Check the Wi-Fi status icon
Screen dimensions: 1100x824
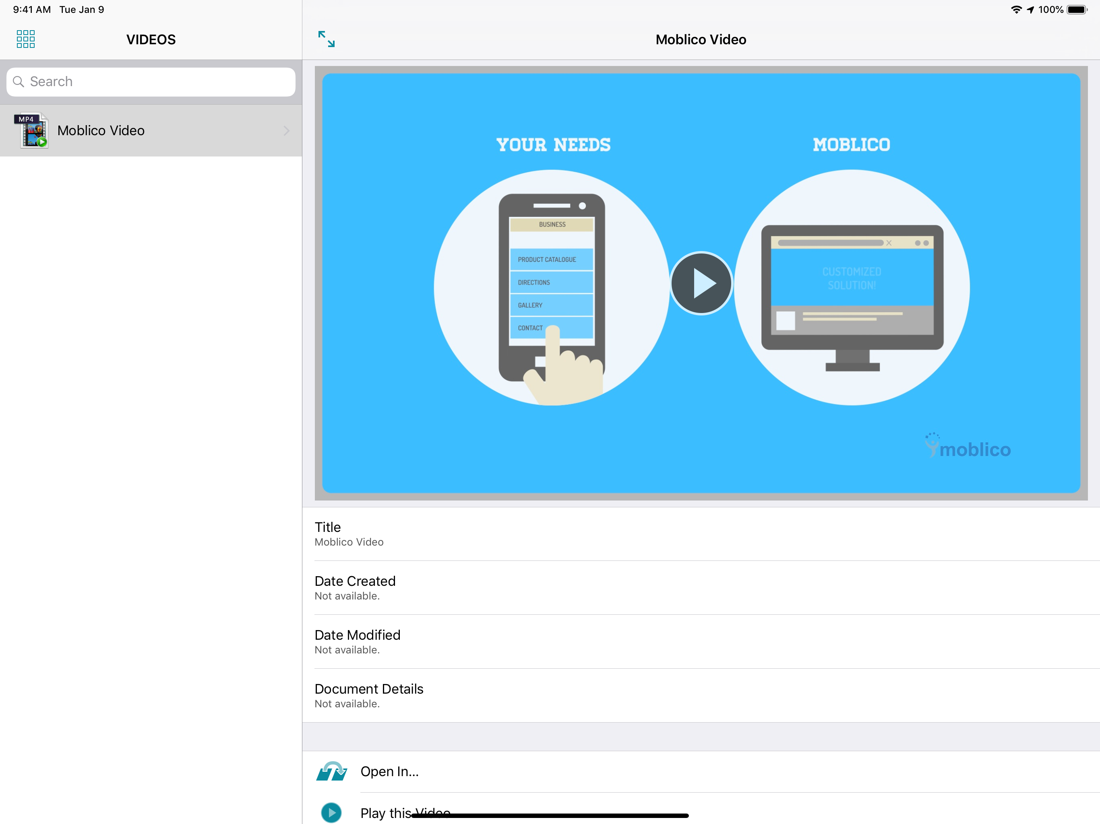pos(1016,9)
